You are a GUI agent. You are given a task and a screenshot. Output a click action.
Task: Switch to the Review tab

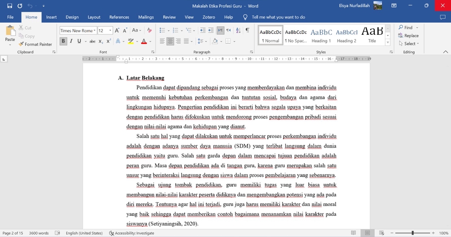tap(169, 17)
